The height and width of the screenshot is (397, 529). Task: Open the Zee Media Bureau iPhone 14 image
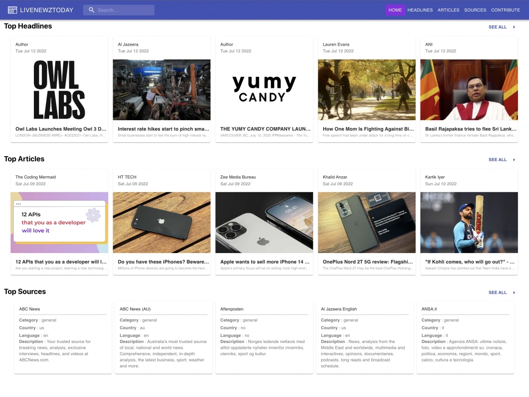pos(264,222)
